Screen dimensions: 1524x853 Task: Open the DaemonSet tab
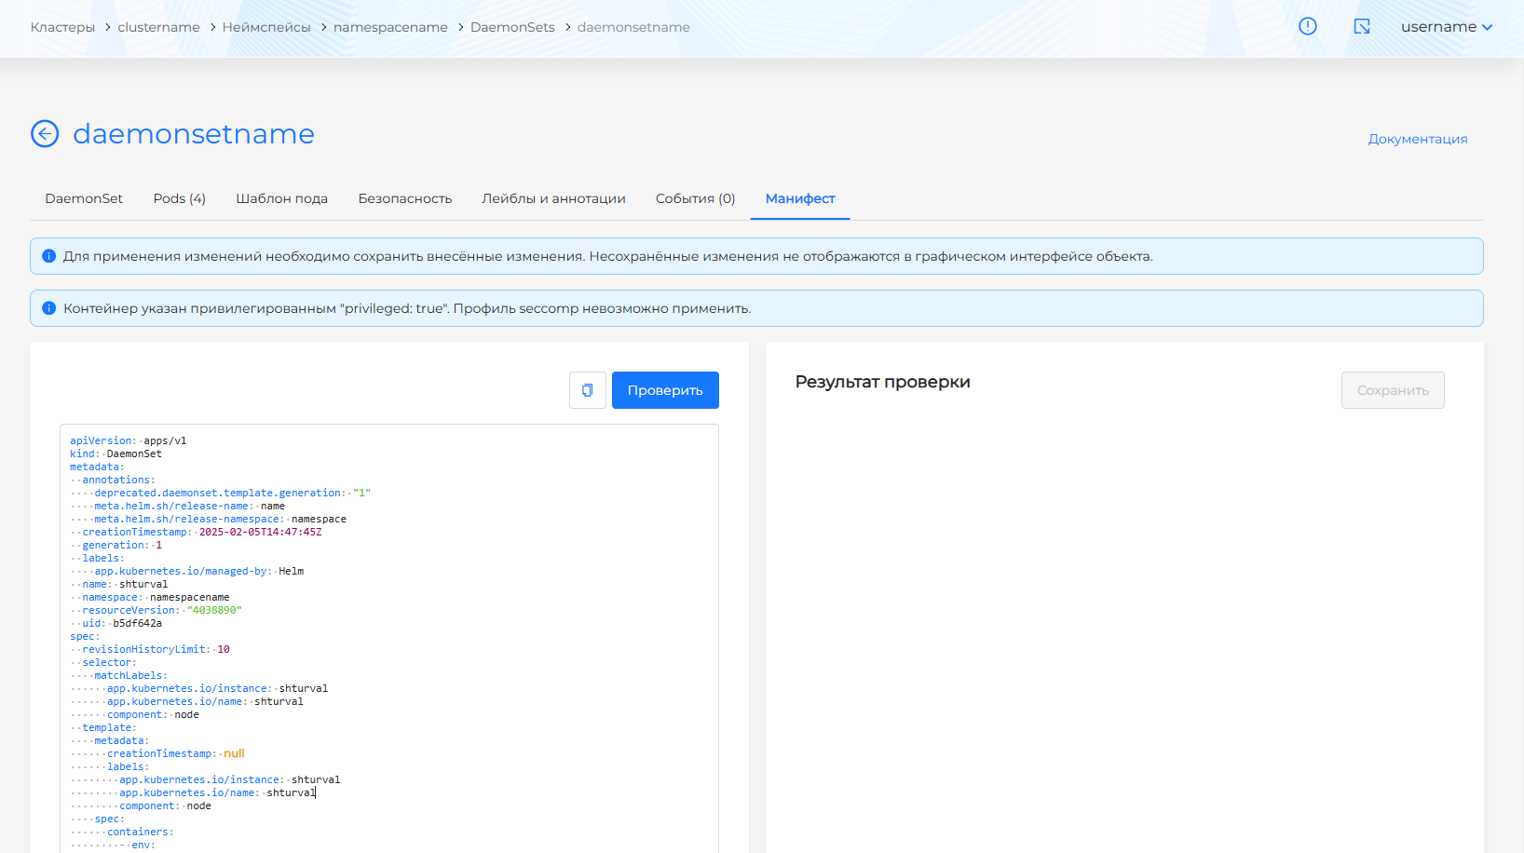(x=84, y=198)
